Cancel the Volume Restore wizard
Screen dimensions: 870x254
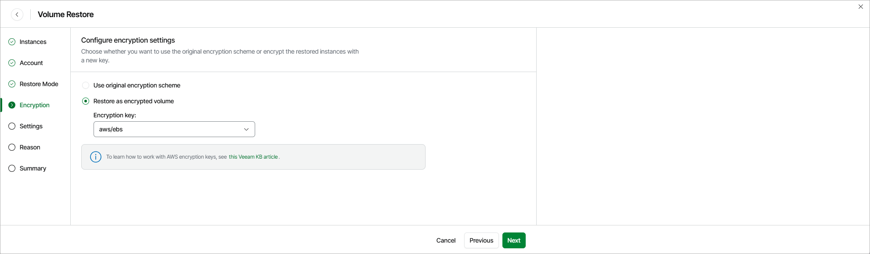pos(446,240)
